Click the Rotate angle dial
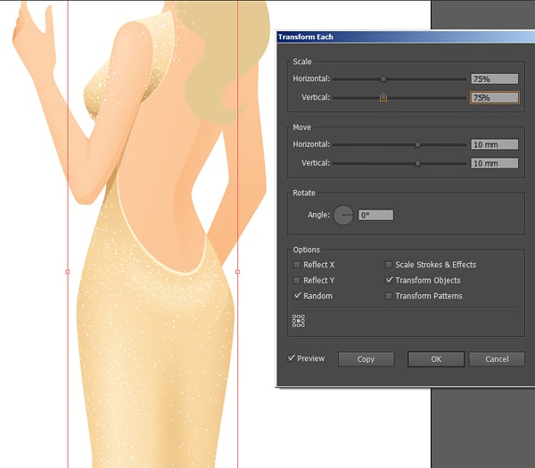Viewport: 535px width, 468px height. tap(343, 215)
